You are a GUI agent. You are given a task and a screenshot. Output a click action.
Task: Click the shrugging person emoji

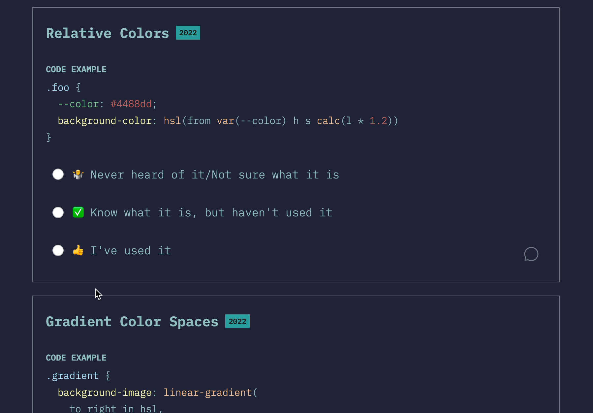click(x=78, y=174)
